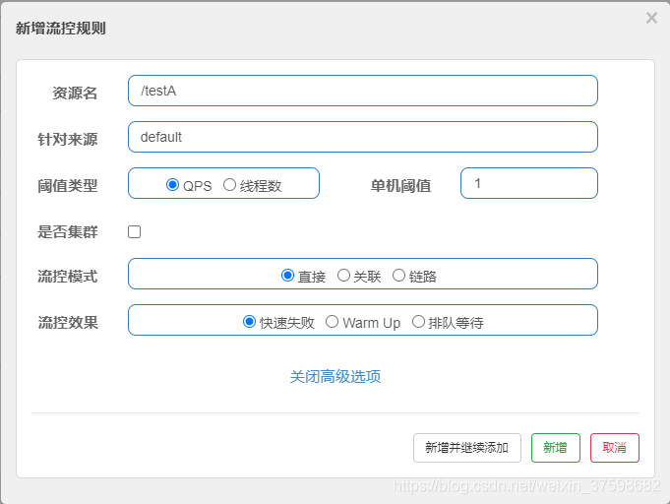Select 排队等待 flow control effect
Viewport: 670px width, 504px height.
coord(418,322)
